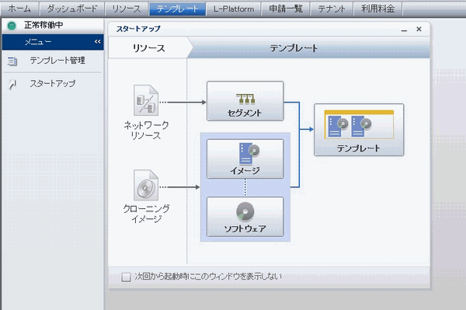This screenshot has height=310, width=466.
Task: Open the セグメント network icon box
Action: 245,101
